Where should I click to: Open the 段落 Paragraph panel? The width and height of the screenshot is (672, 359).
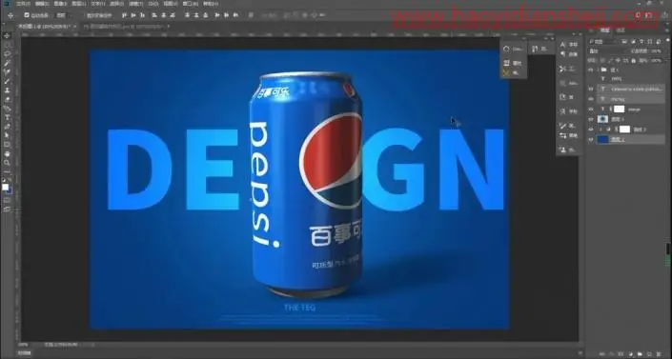[568, 54]
